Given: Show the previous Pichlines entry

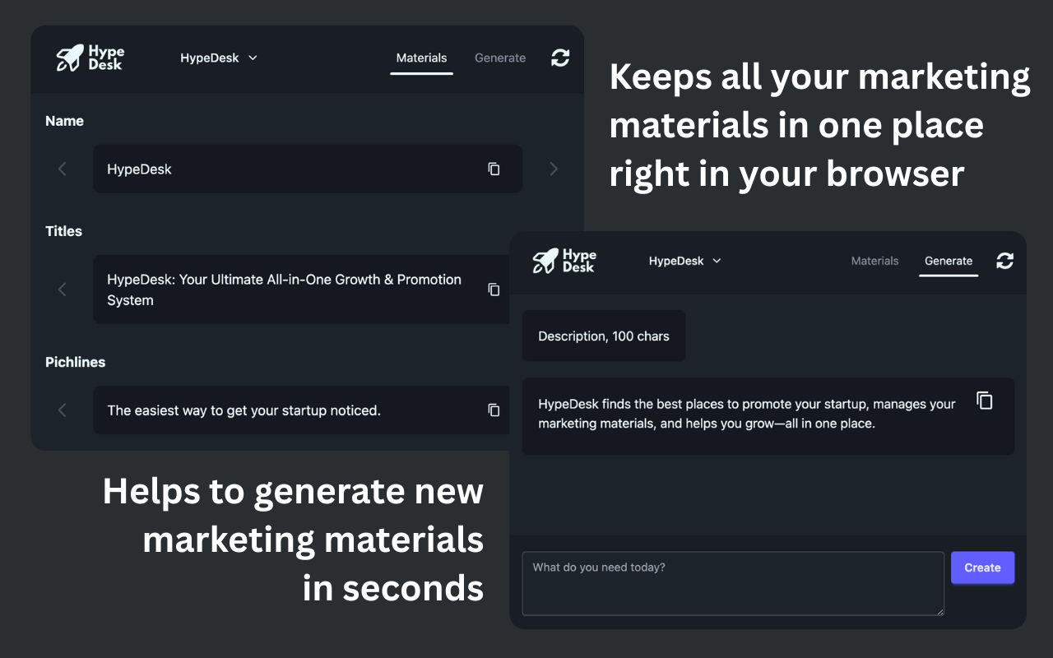Looking at the screenshot, I should pyautogui.click(x=62, y=410).
